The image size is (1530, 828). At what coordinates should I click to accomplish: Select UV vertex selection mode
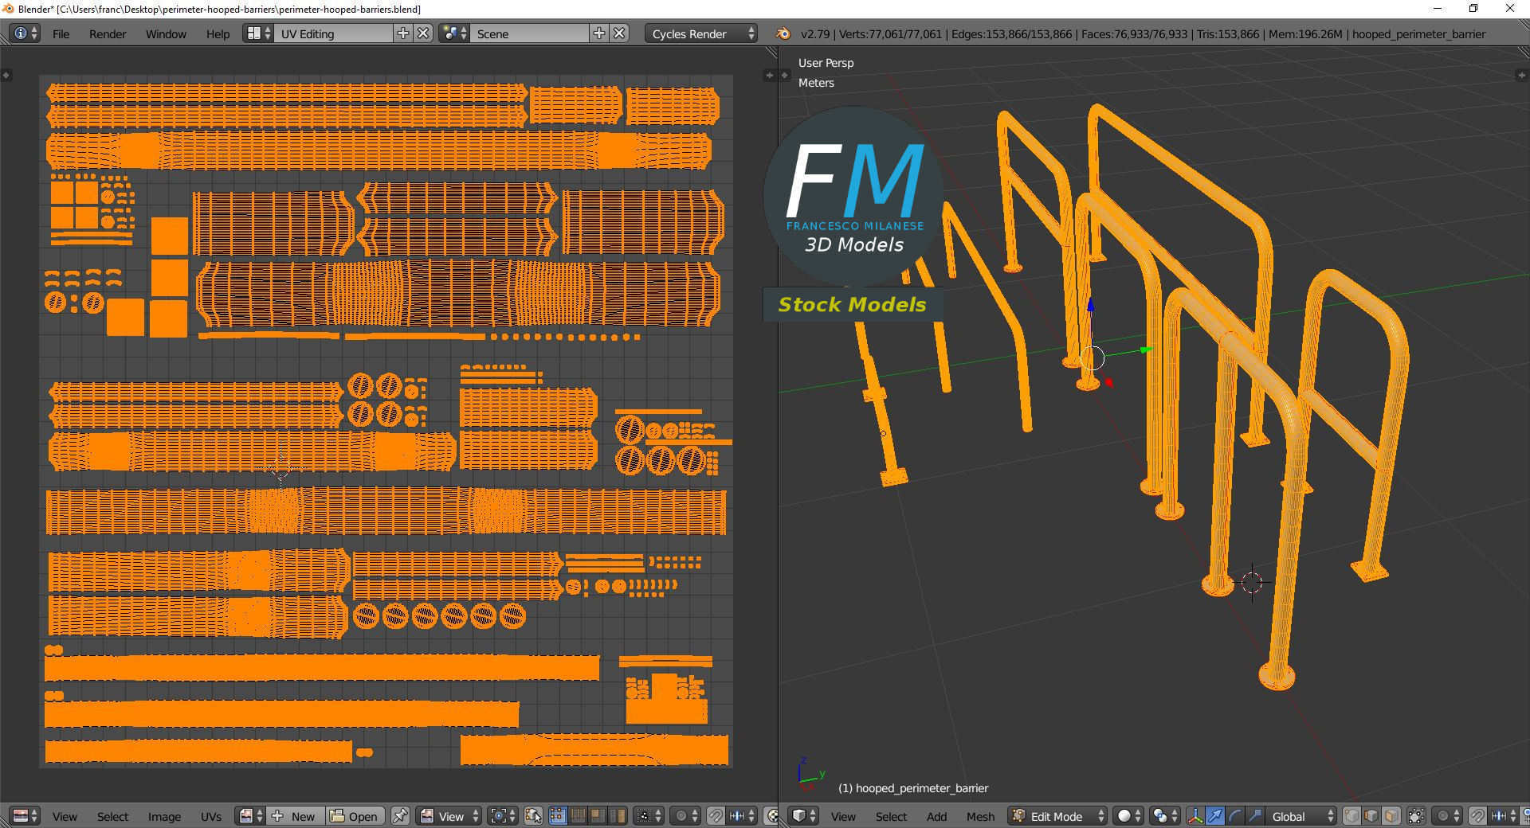[557, 816]
